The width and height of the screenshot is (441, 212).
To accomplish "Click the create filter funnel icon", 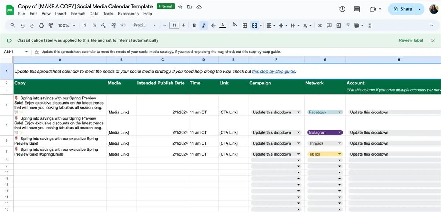I will [348, 26].
